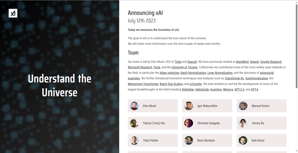Select Toby Pohlen's profile photo
This screenshot has height=153, width=298.
click(x=134, y=141)
